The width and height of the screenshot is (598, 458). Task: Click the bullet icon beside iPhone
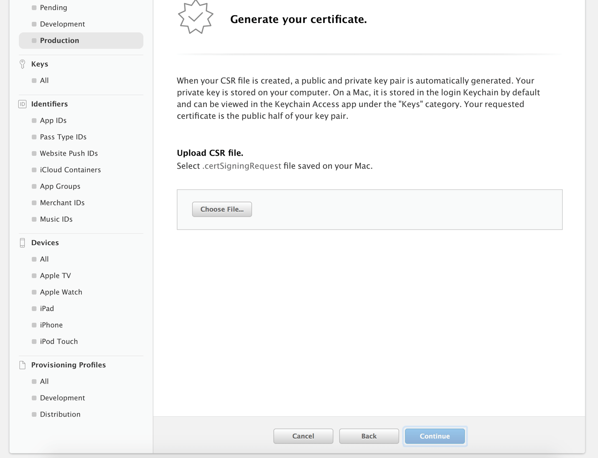34,325
